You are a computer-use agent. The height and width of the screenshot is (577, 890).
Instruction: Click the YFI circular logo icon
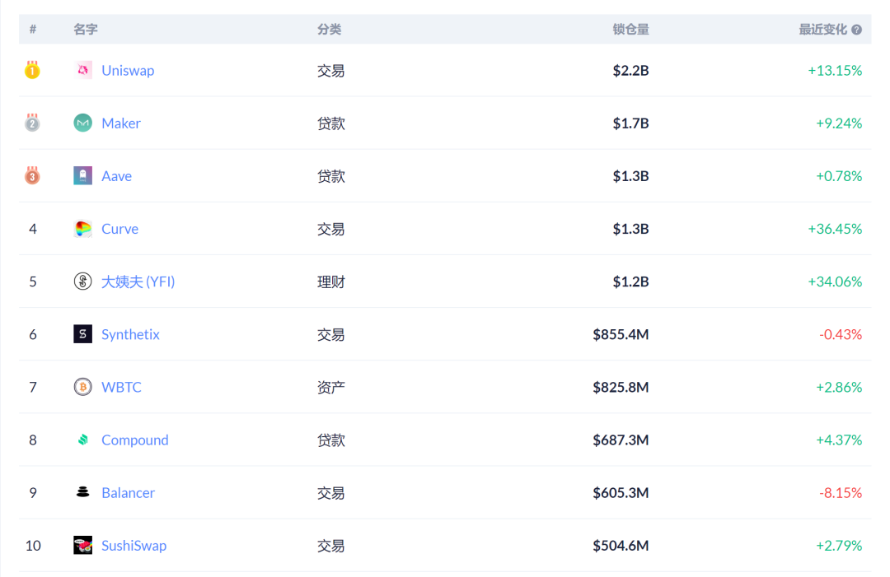point(83,282)
